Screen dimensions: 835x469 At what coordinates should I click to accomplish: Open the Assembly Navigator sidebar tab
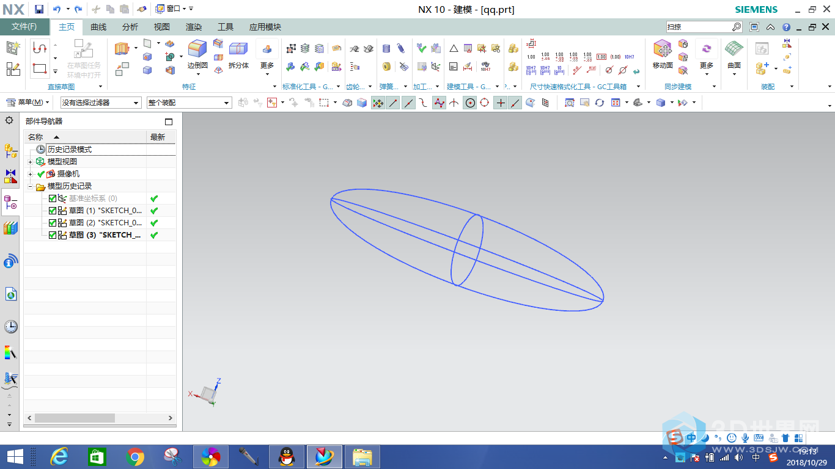coord(10,151)
